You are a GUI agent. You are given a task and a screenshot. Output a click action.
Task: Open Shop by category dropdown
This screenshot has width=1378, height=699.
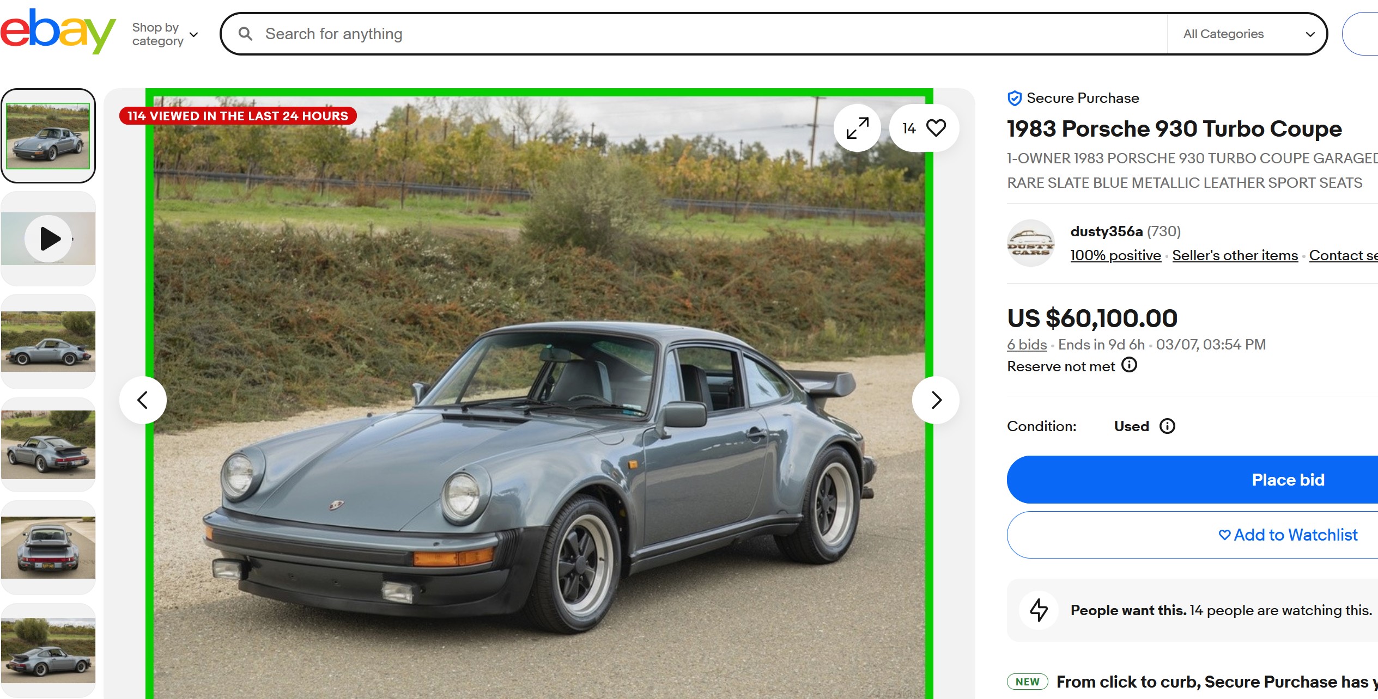(165, 34)
